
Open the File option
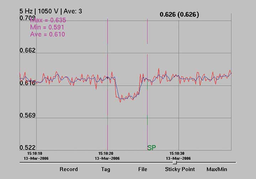143,169
